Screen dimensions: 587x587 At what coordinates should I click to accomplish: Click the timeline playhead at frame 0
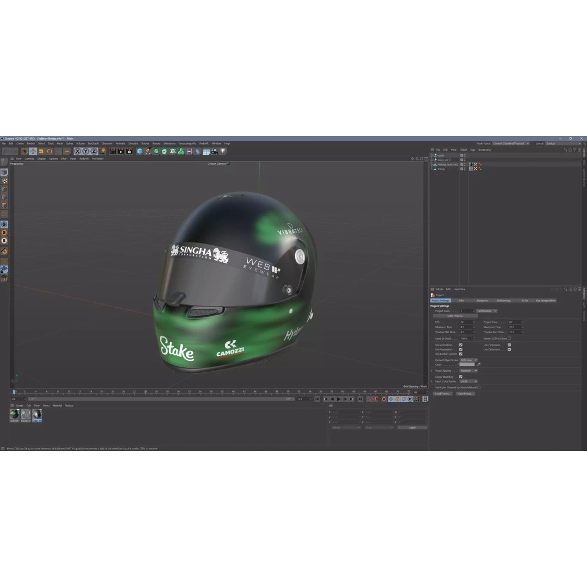point(14,392)
